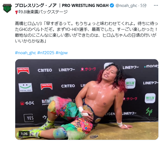160x142 pixels.
Task: Open the @noah_ghc handle link
Action: (x=126, y=6)
